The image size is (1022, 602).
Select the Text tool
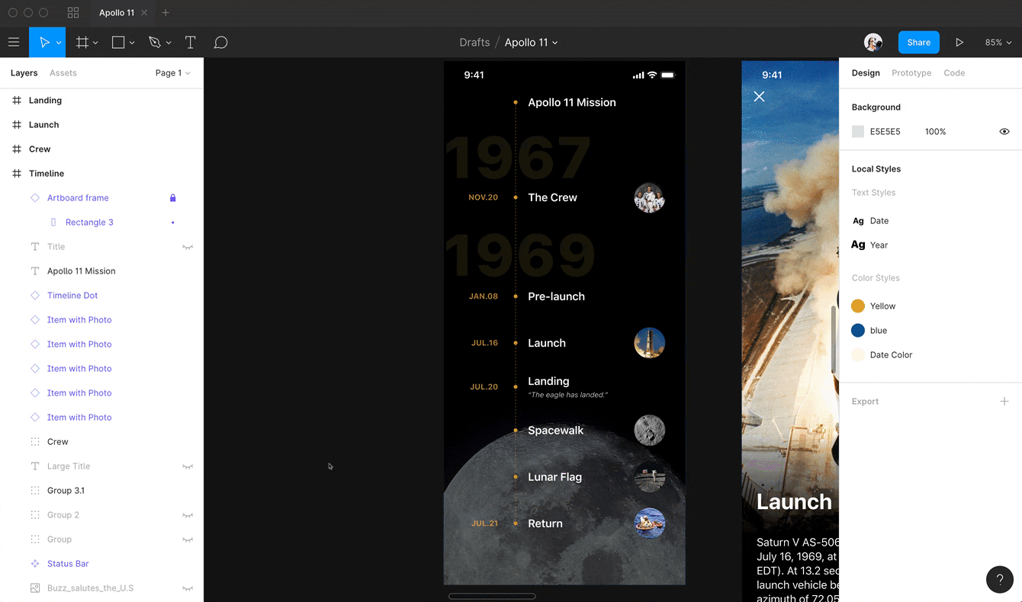click(x=191, y=43)
